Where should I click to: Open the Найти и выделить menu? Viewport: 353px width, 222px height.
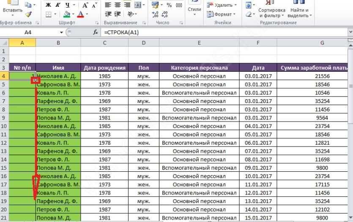click(300, 13)
